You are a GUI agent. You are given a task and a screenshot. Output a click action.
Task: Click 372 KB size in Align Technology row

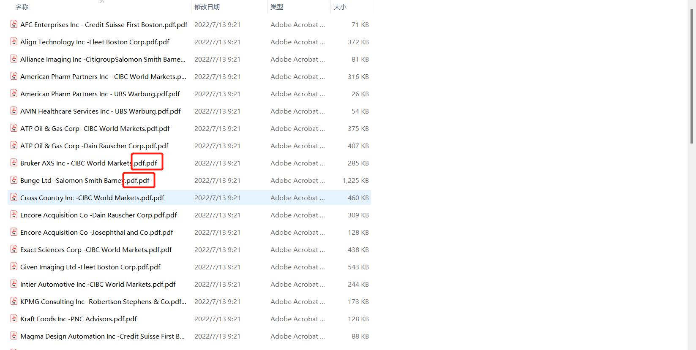358,42
